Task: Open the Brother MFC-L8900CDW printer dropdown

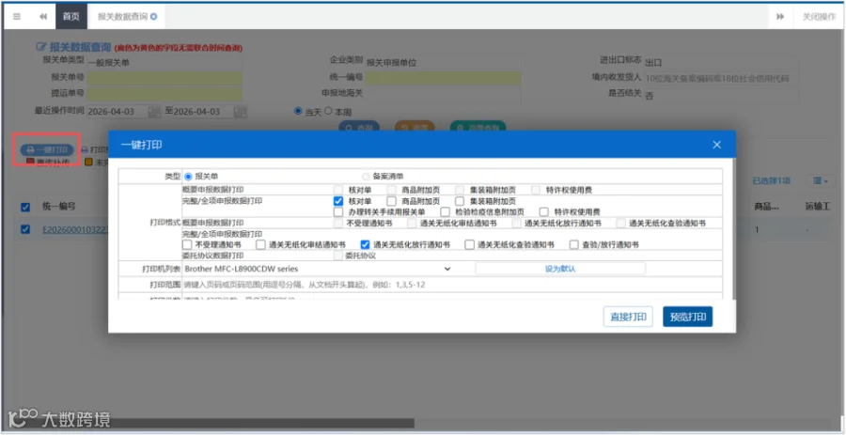Action: [318, 269]
